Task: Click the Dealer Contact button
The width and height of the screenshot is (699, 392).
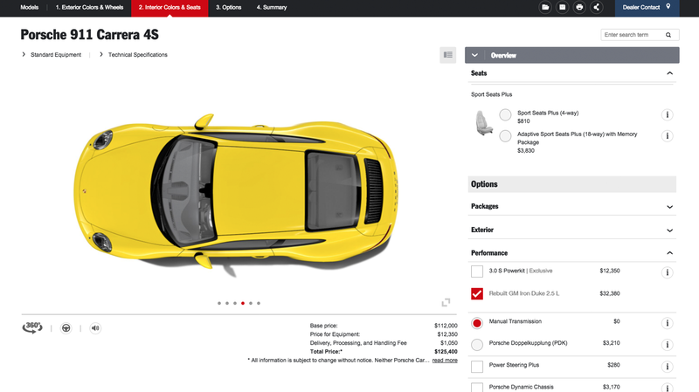Action: point(647,8)
